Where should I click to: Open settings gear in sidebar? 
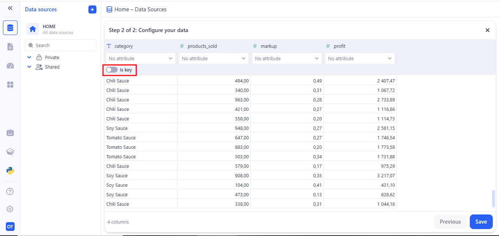click(x=10, y=209)
